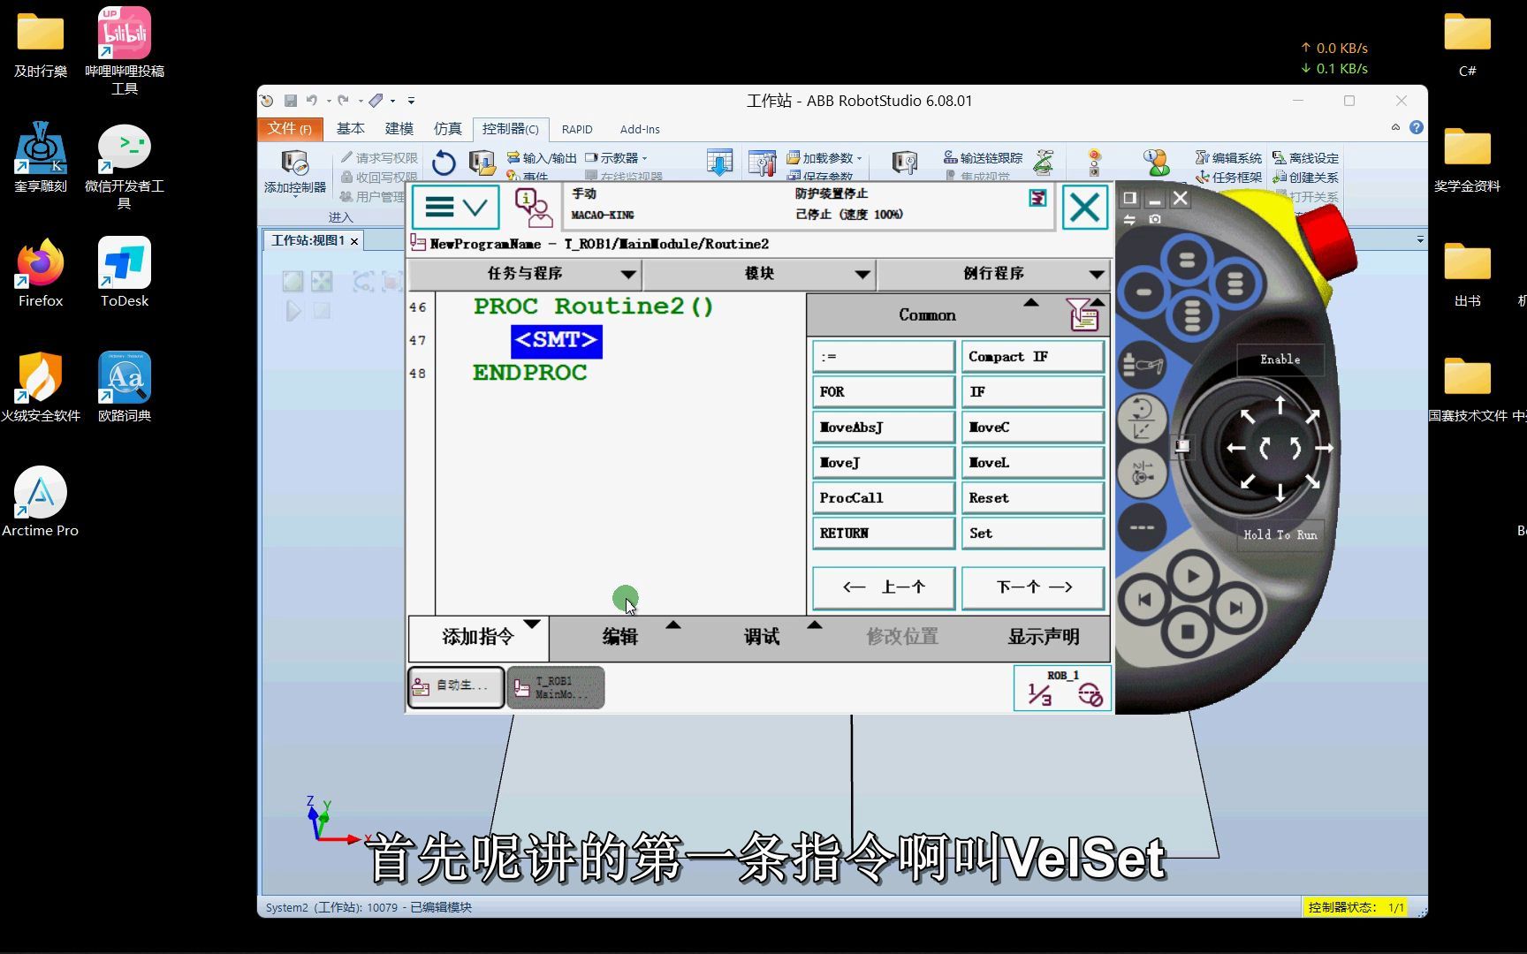Click the operator window icon on FlexPendant
The image size is (1527, 954).
tap(534, 208)
